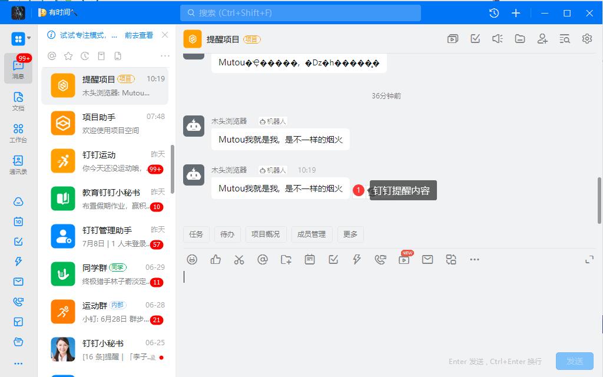Click the thumbs-up icon in message toolbar
This screenshot has height=377, width=603.
[216, 260]
